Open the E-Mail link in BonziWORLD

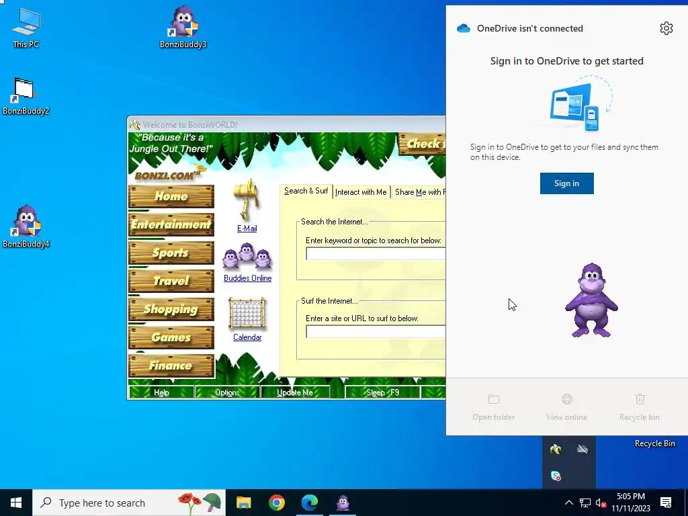point(247,228)
